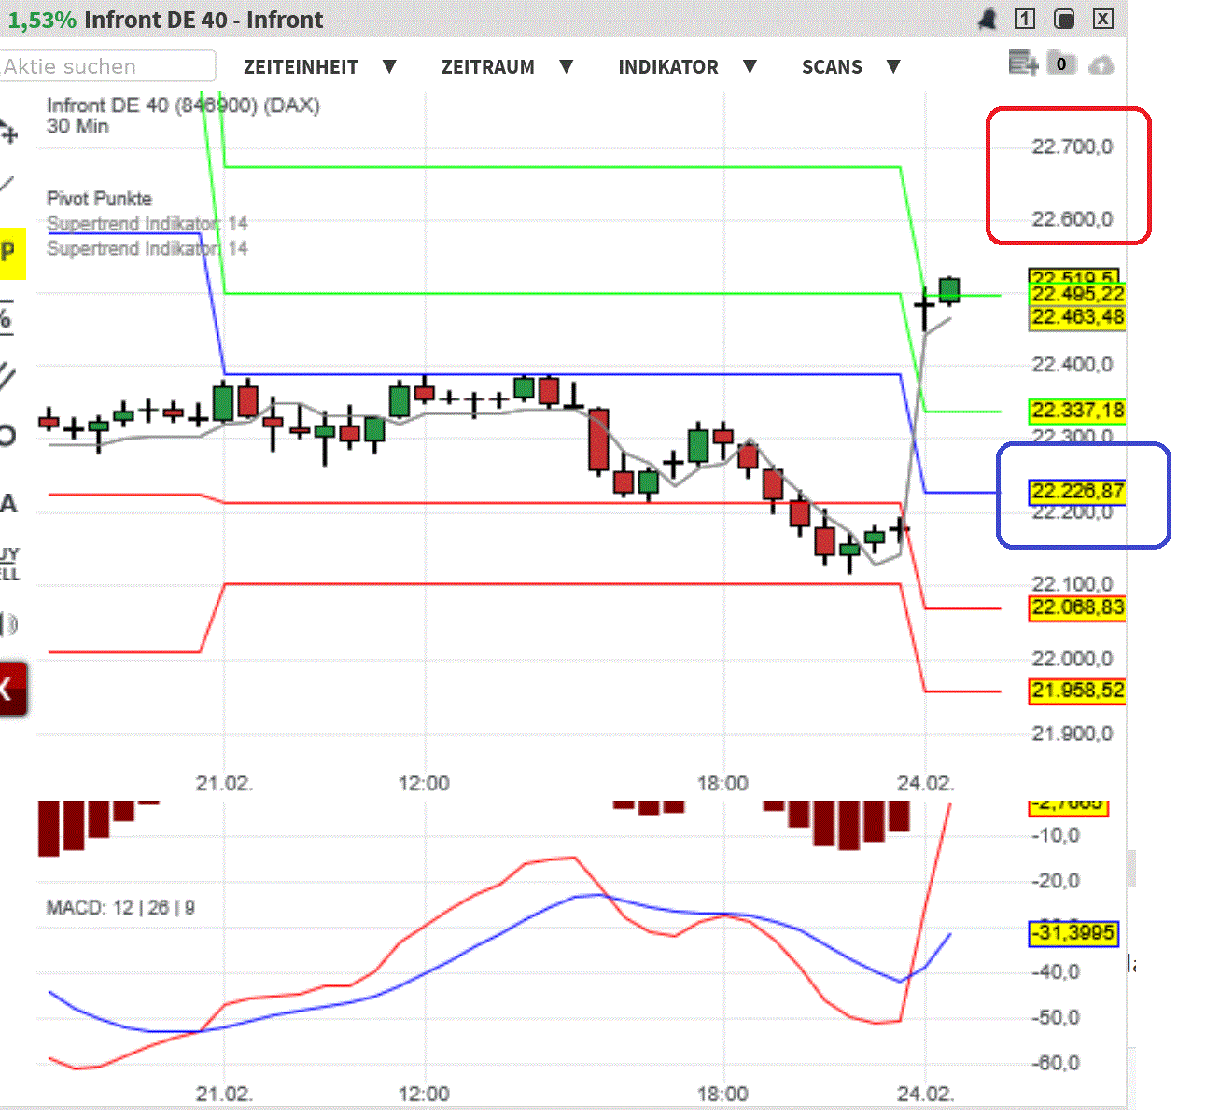Click the Supertrend Indikator 14 label
The width and height of the screenshot is (1206, 1117).
[147, 224]
